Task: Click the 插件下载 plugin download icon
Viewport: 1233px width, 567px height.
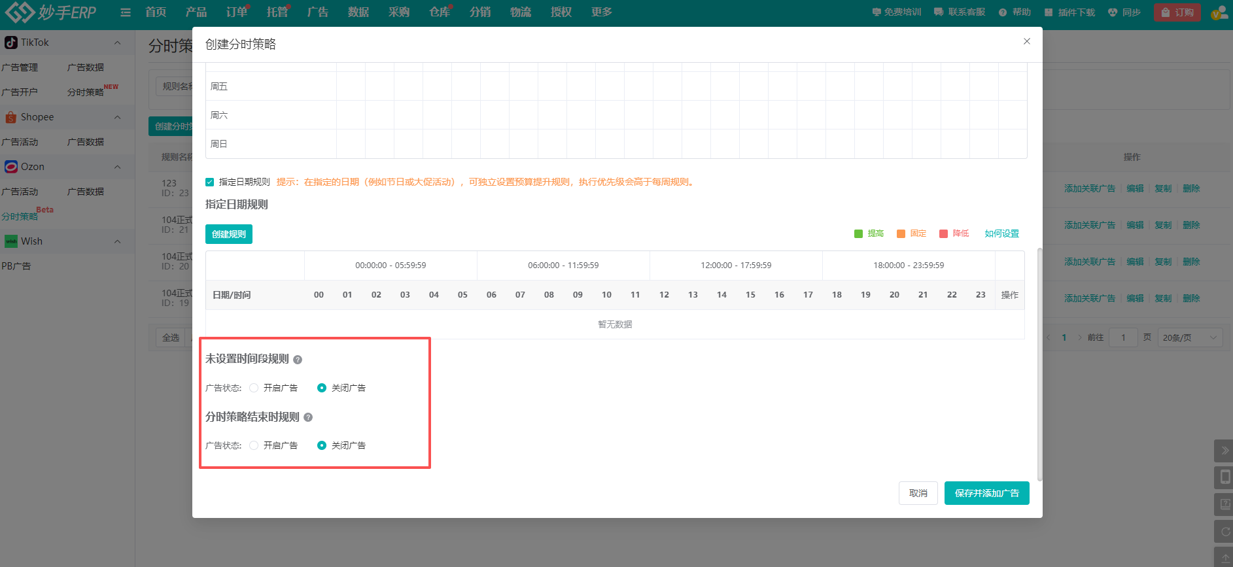Action: click(x=1049, y=12)
